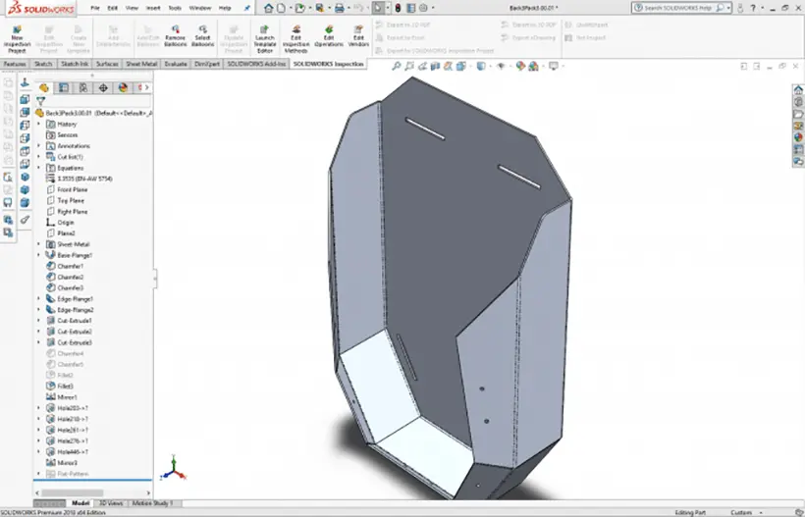
Task: Open the DimXpertManager crosshair tab
Action: tap(103, 87)
